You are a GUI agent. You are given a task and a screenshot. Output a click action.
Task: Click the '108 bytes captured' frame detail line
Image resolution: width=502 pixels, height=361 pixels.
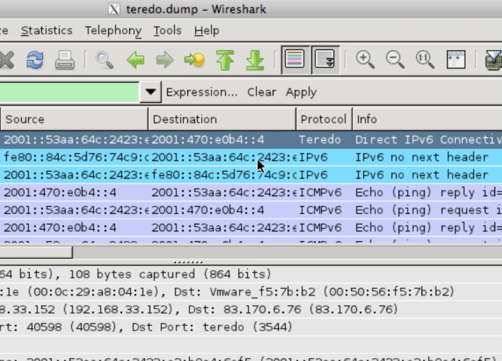[251, 274]
